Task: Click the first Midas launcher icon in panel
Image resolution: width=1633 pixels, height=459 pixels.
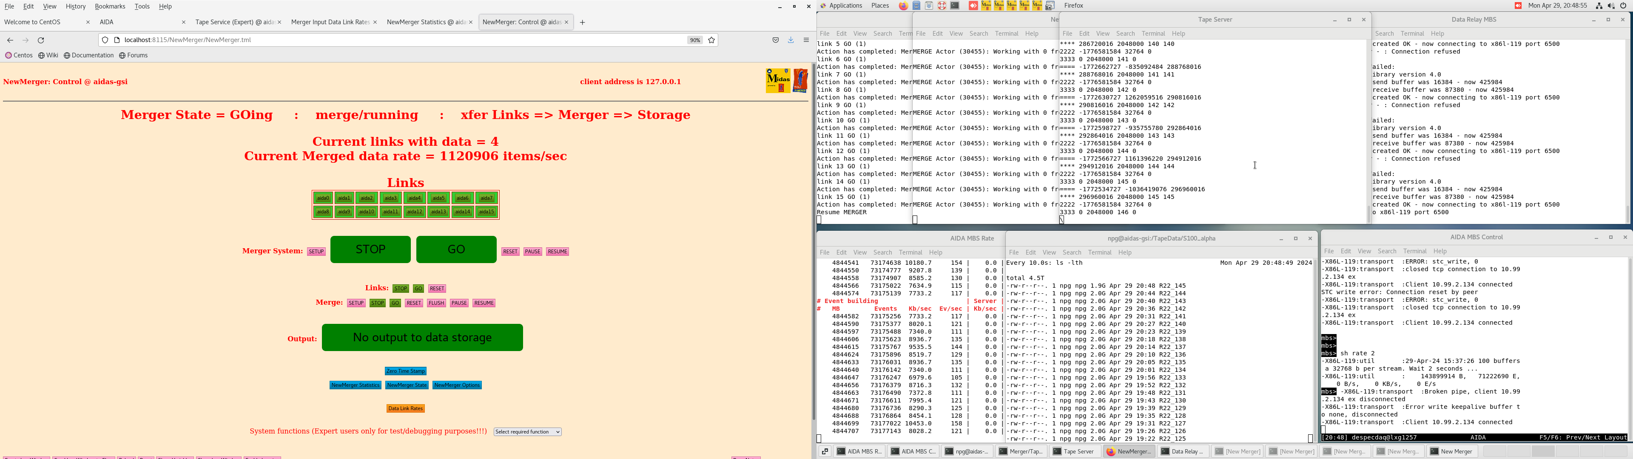Action: 987,6
